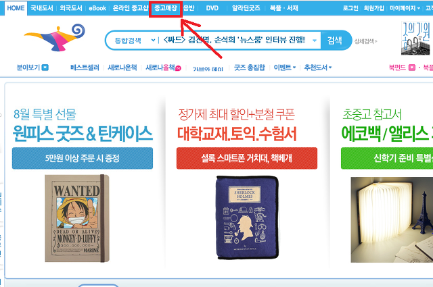Open the glowing book lamp image

392,219
